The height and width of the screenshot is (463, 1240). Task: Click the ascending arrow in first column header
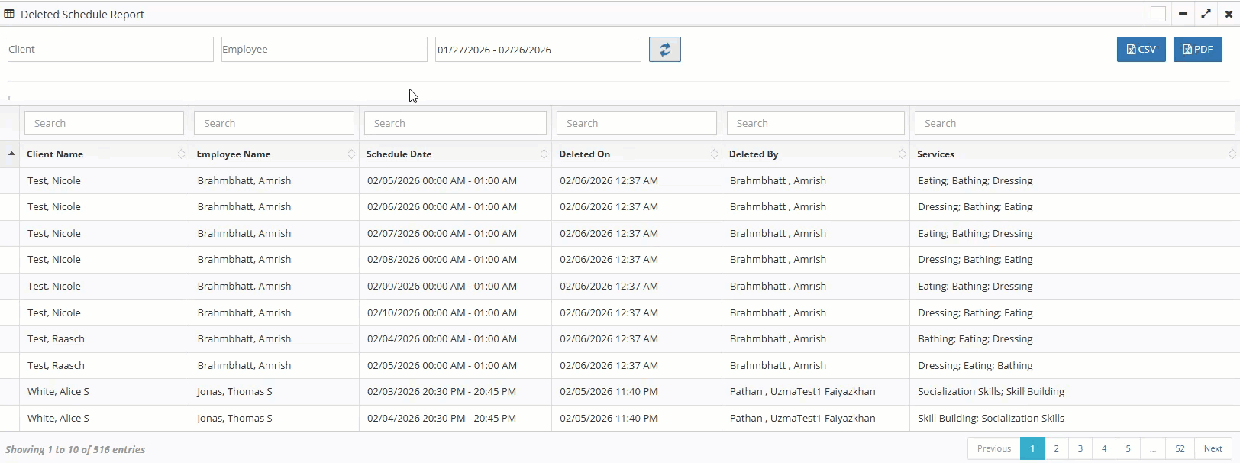(x=11, y=154)
